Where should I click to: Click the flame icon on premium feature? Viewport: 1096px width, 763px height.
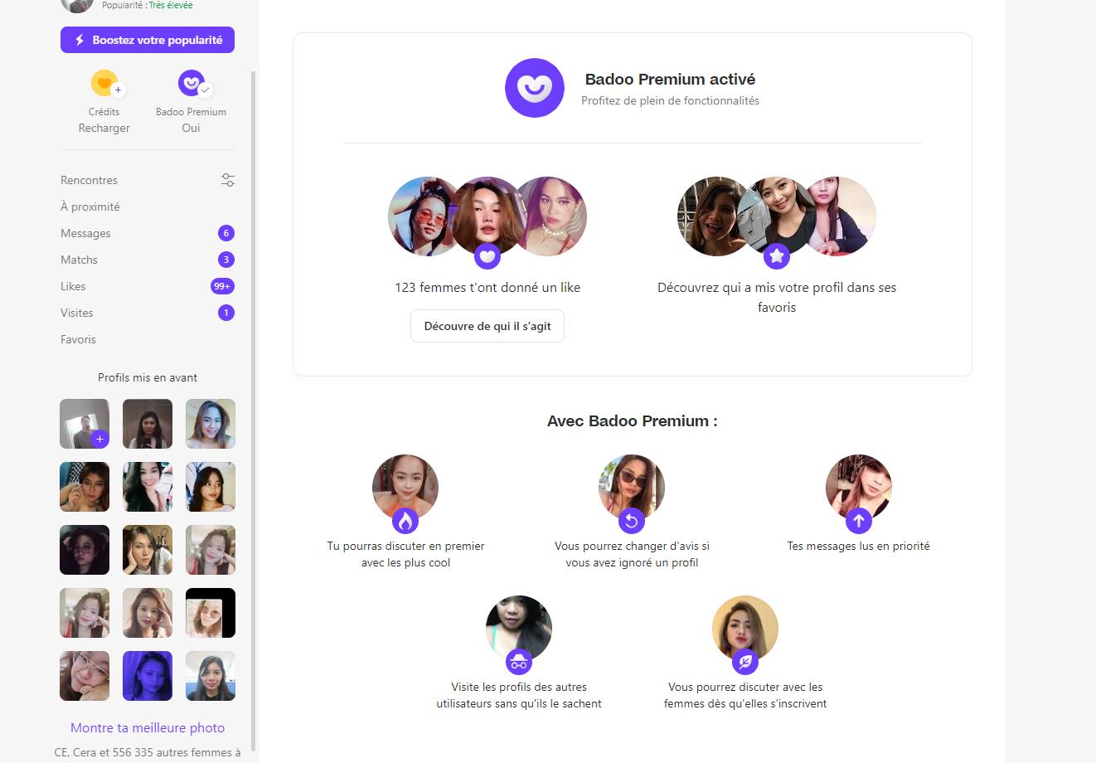[x=405, y=521]
